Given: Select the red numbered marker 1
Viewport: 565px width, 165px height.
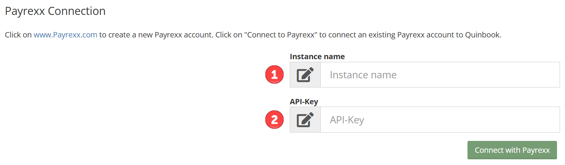Looking at the screenshot, I should tap(274, 75).
